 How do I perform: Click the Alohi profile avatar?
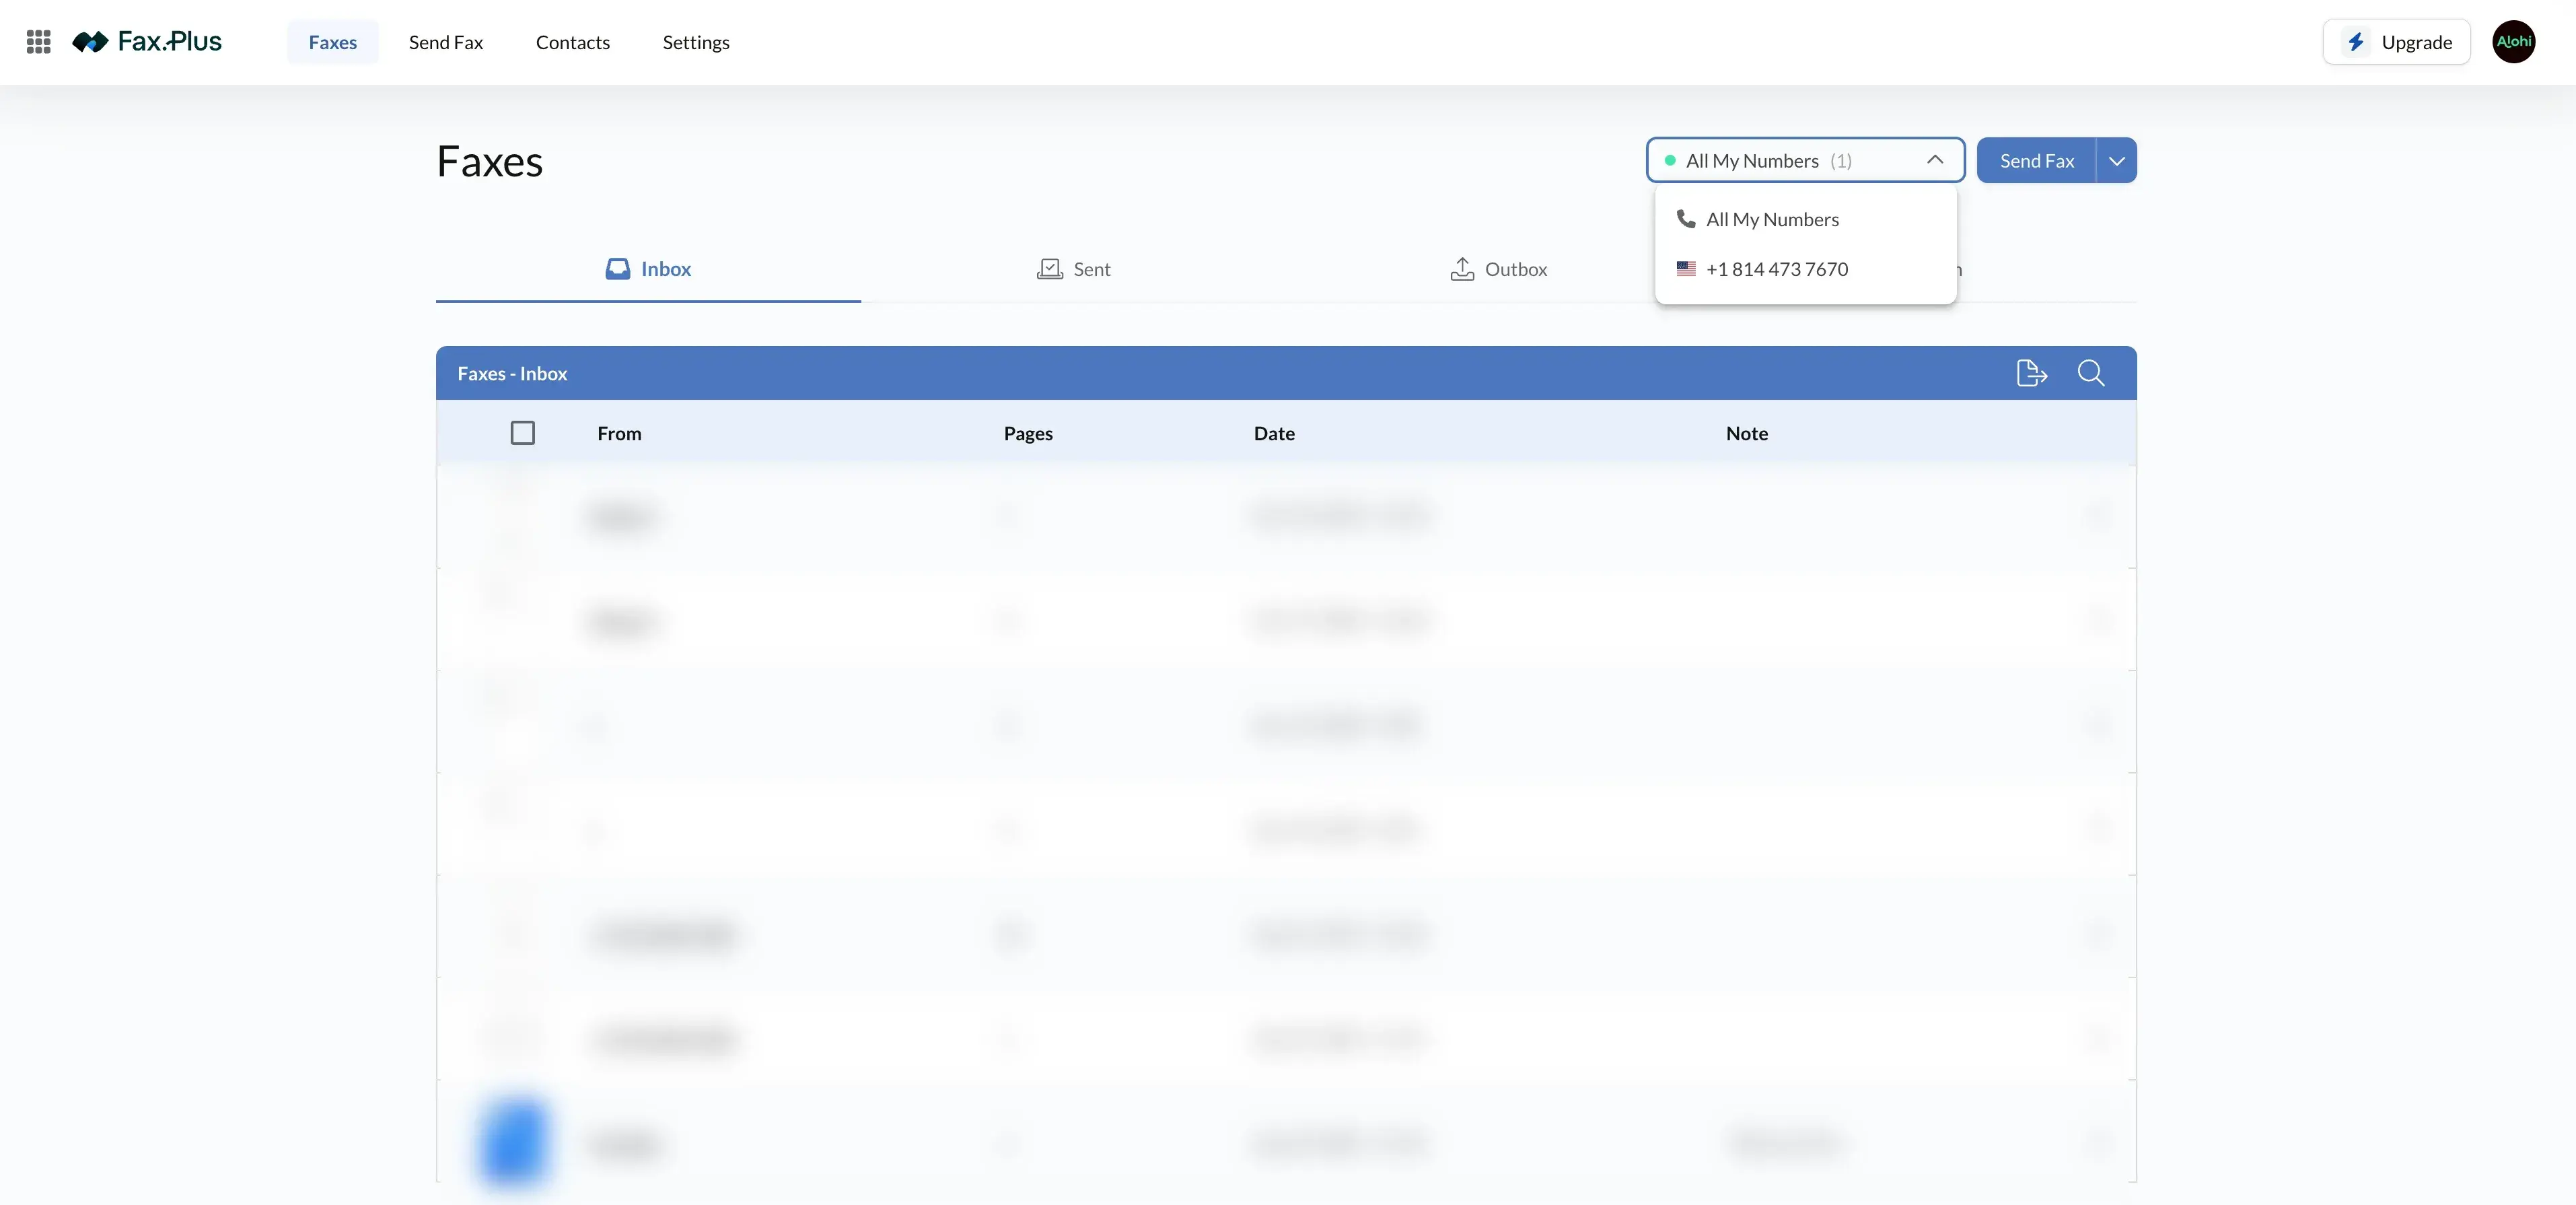coord(2513,42)
